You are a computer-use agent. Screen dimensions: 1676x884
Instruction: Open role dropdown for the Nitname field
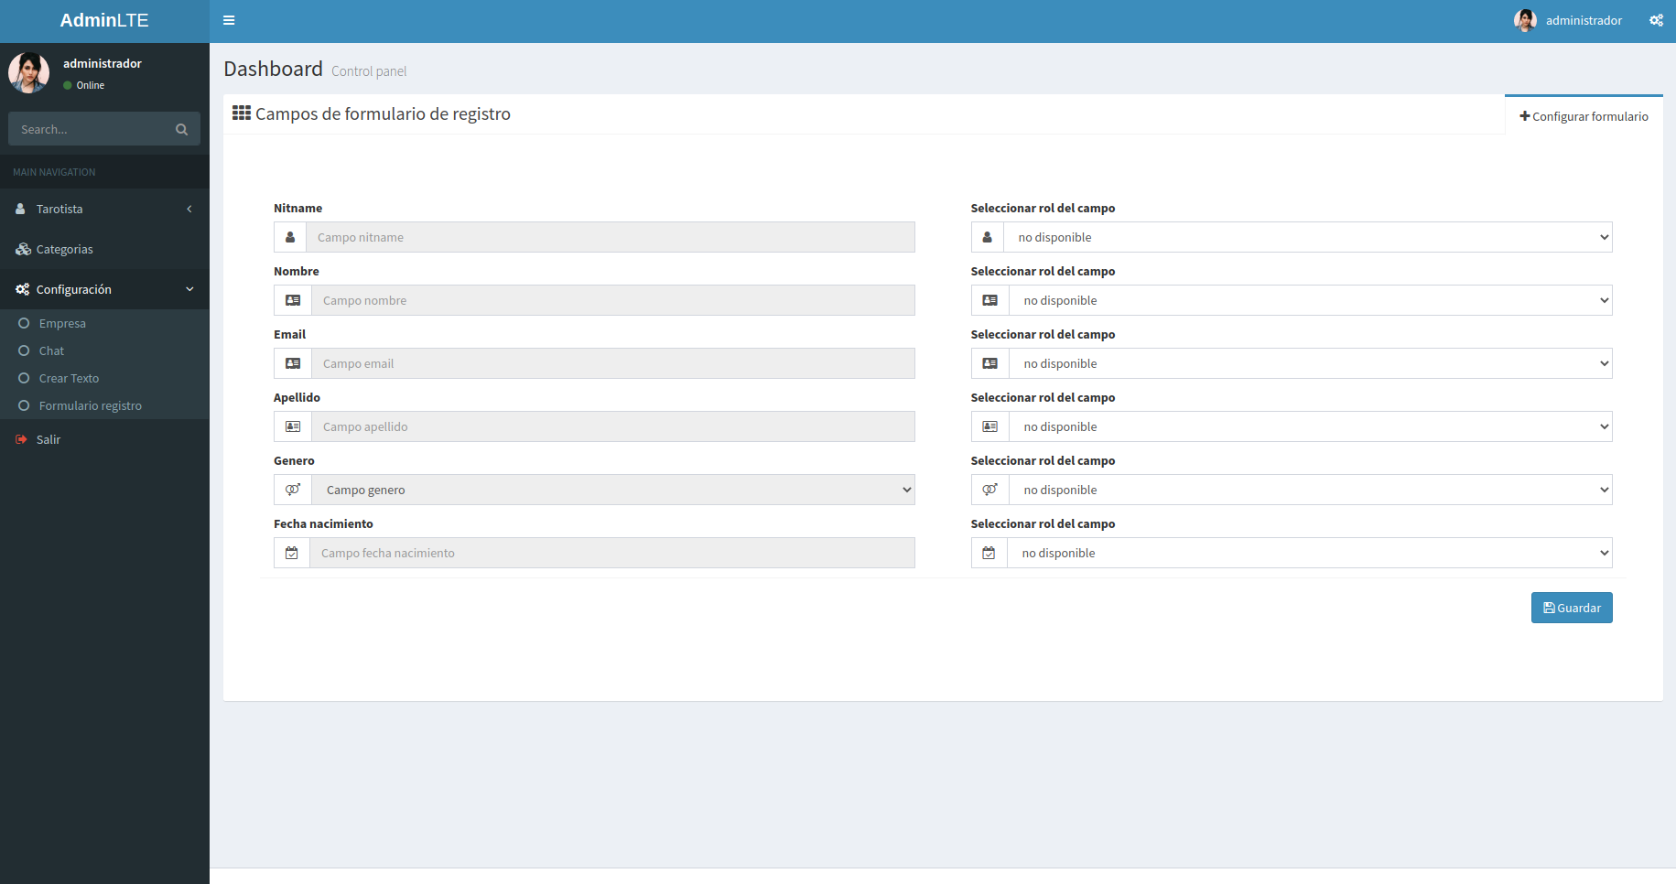click(1307, 237)
